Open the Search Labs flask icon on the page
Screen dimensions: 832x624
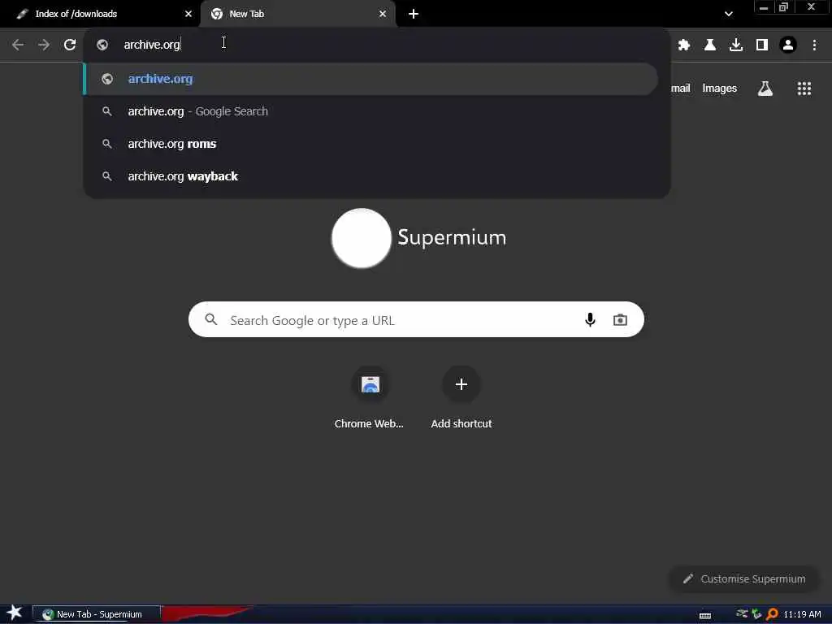click(765, 88)
